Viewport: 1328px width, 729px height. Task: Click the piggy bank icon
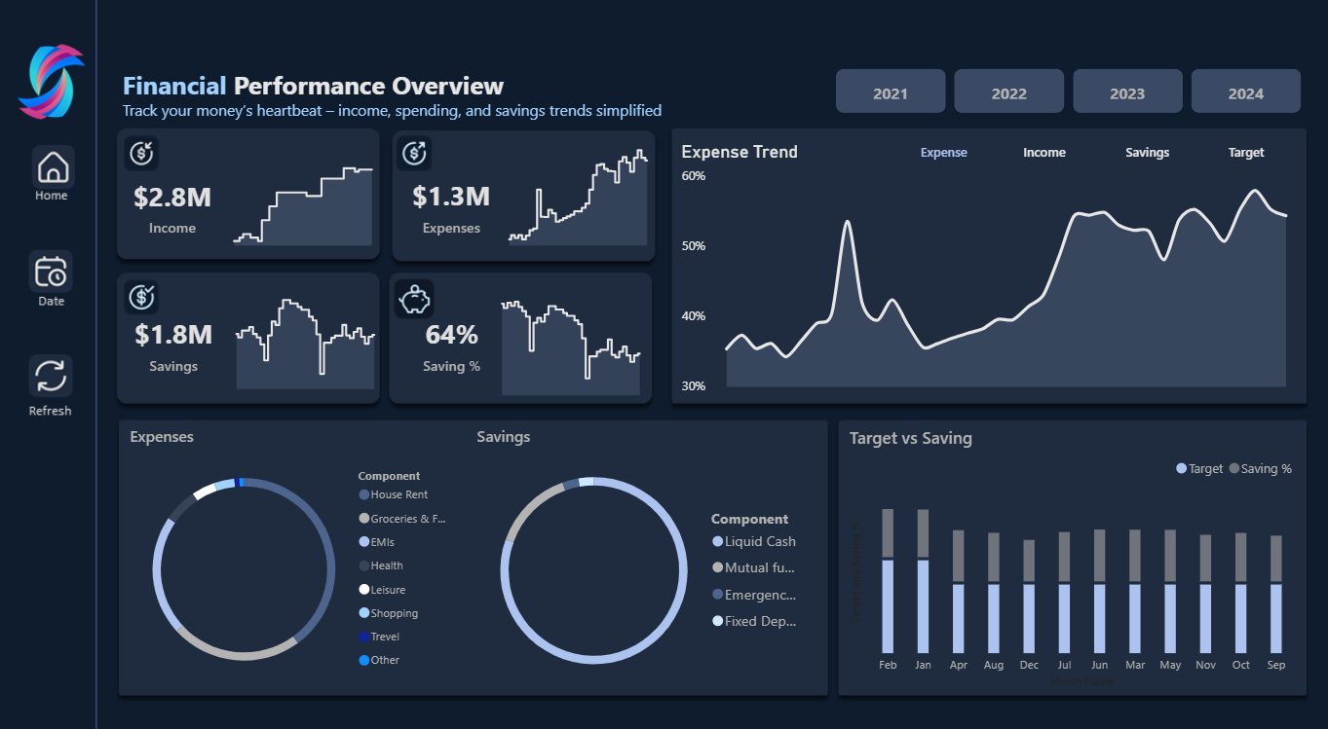[416, 298]
